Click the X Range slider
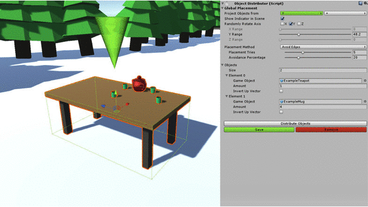This screenshot has width=368, height=207. tap(315, 29)
